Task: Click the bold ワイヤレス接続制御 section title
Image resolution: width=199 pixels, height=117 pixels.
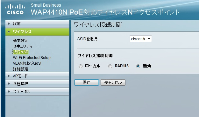Action: click(95, 56)
